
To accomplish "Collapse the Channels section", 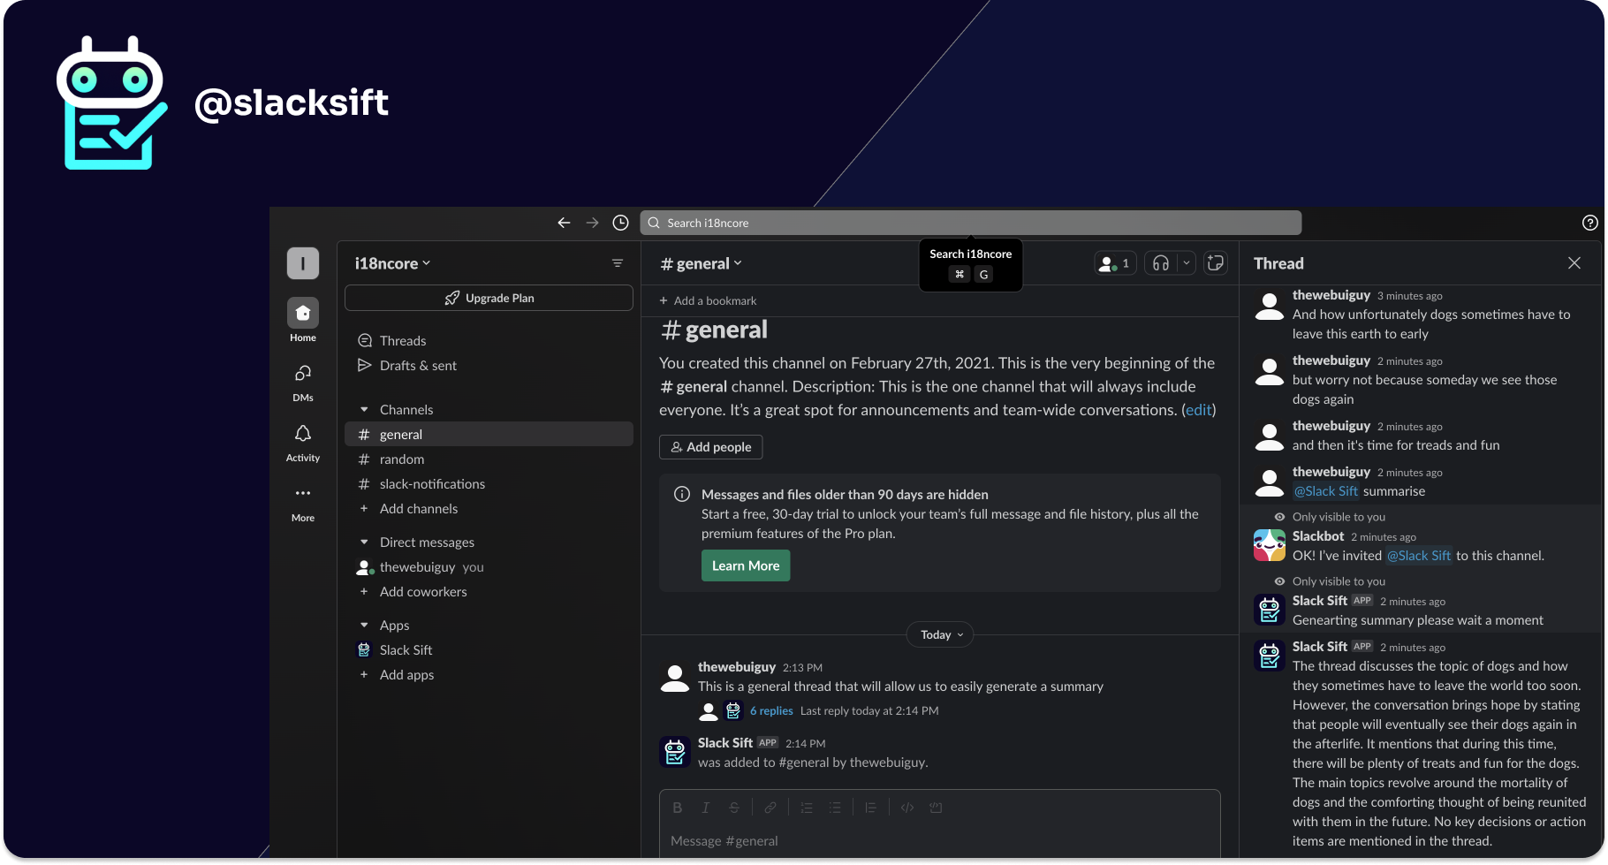I will click(365, 409).
